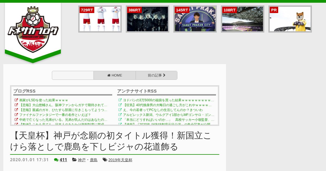Click external-link icon beside ヨドバシ福袋 row
The width and height of the screenshot is (326, 171).
coord(120,100)
